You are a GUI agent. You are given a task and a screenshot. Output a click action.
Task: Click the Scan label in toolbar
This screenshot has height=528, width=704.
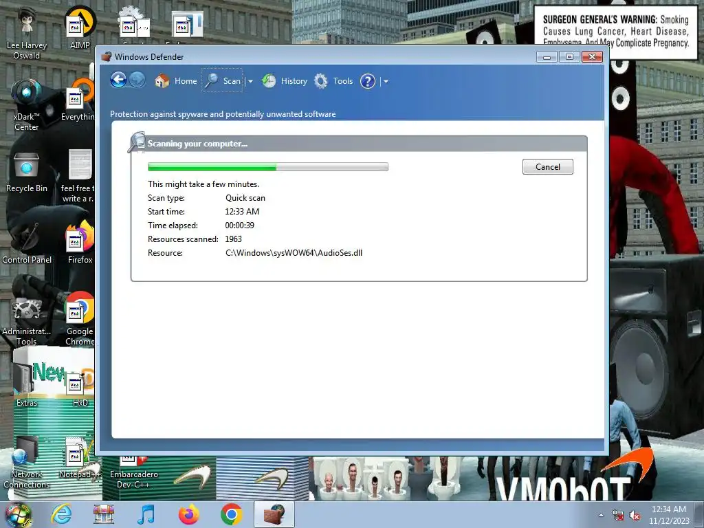click(232, 81)
